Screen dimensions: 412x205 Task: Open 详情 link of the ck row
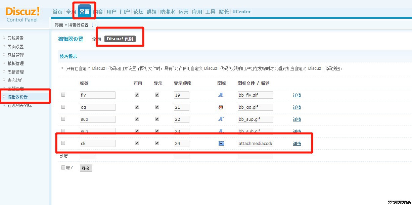297,143
